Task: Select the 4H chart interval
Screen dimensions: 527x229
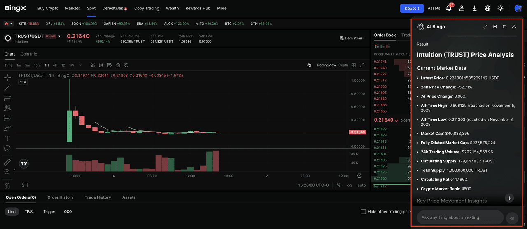Action: [55, 65]
